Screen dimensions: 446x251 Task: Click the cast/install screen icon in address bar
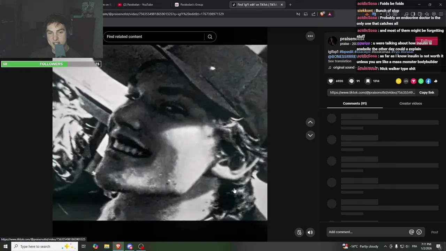click(306, 14)
